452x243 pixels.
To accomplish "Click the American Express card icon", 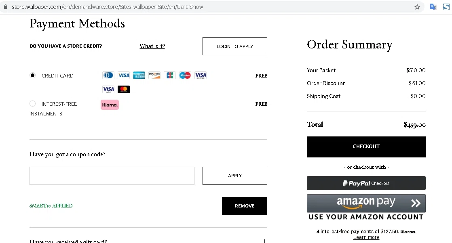I will [139, 75].
